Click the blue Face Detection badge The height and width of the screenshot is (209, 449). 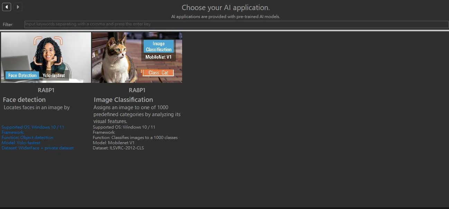[23, 75]
